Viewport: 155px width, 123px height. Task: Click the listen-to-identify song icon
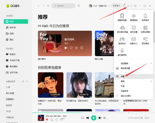pyautogui.click(x=79, y=6)
